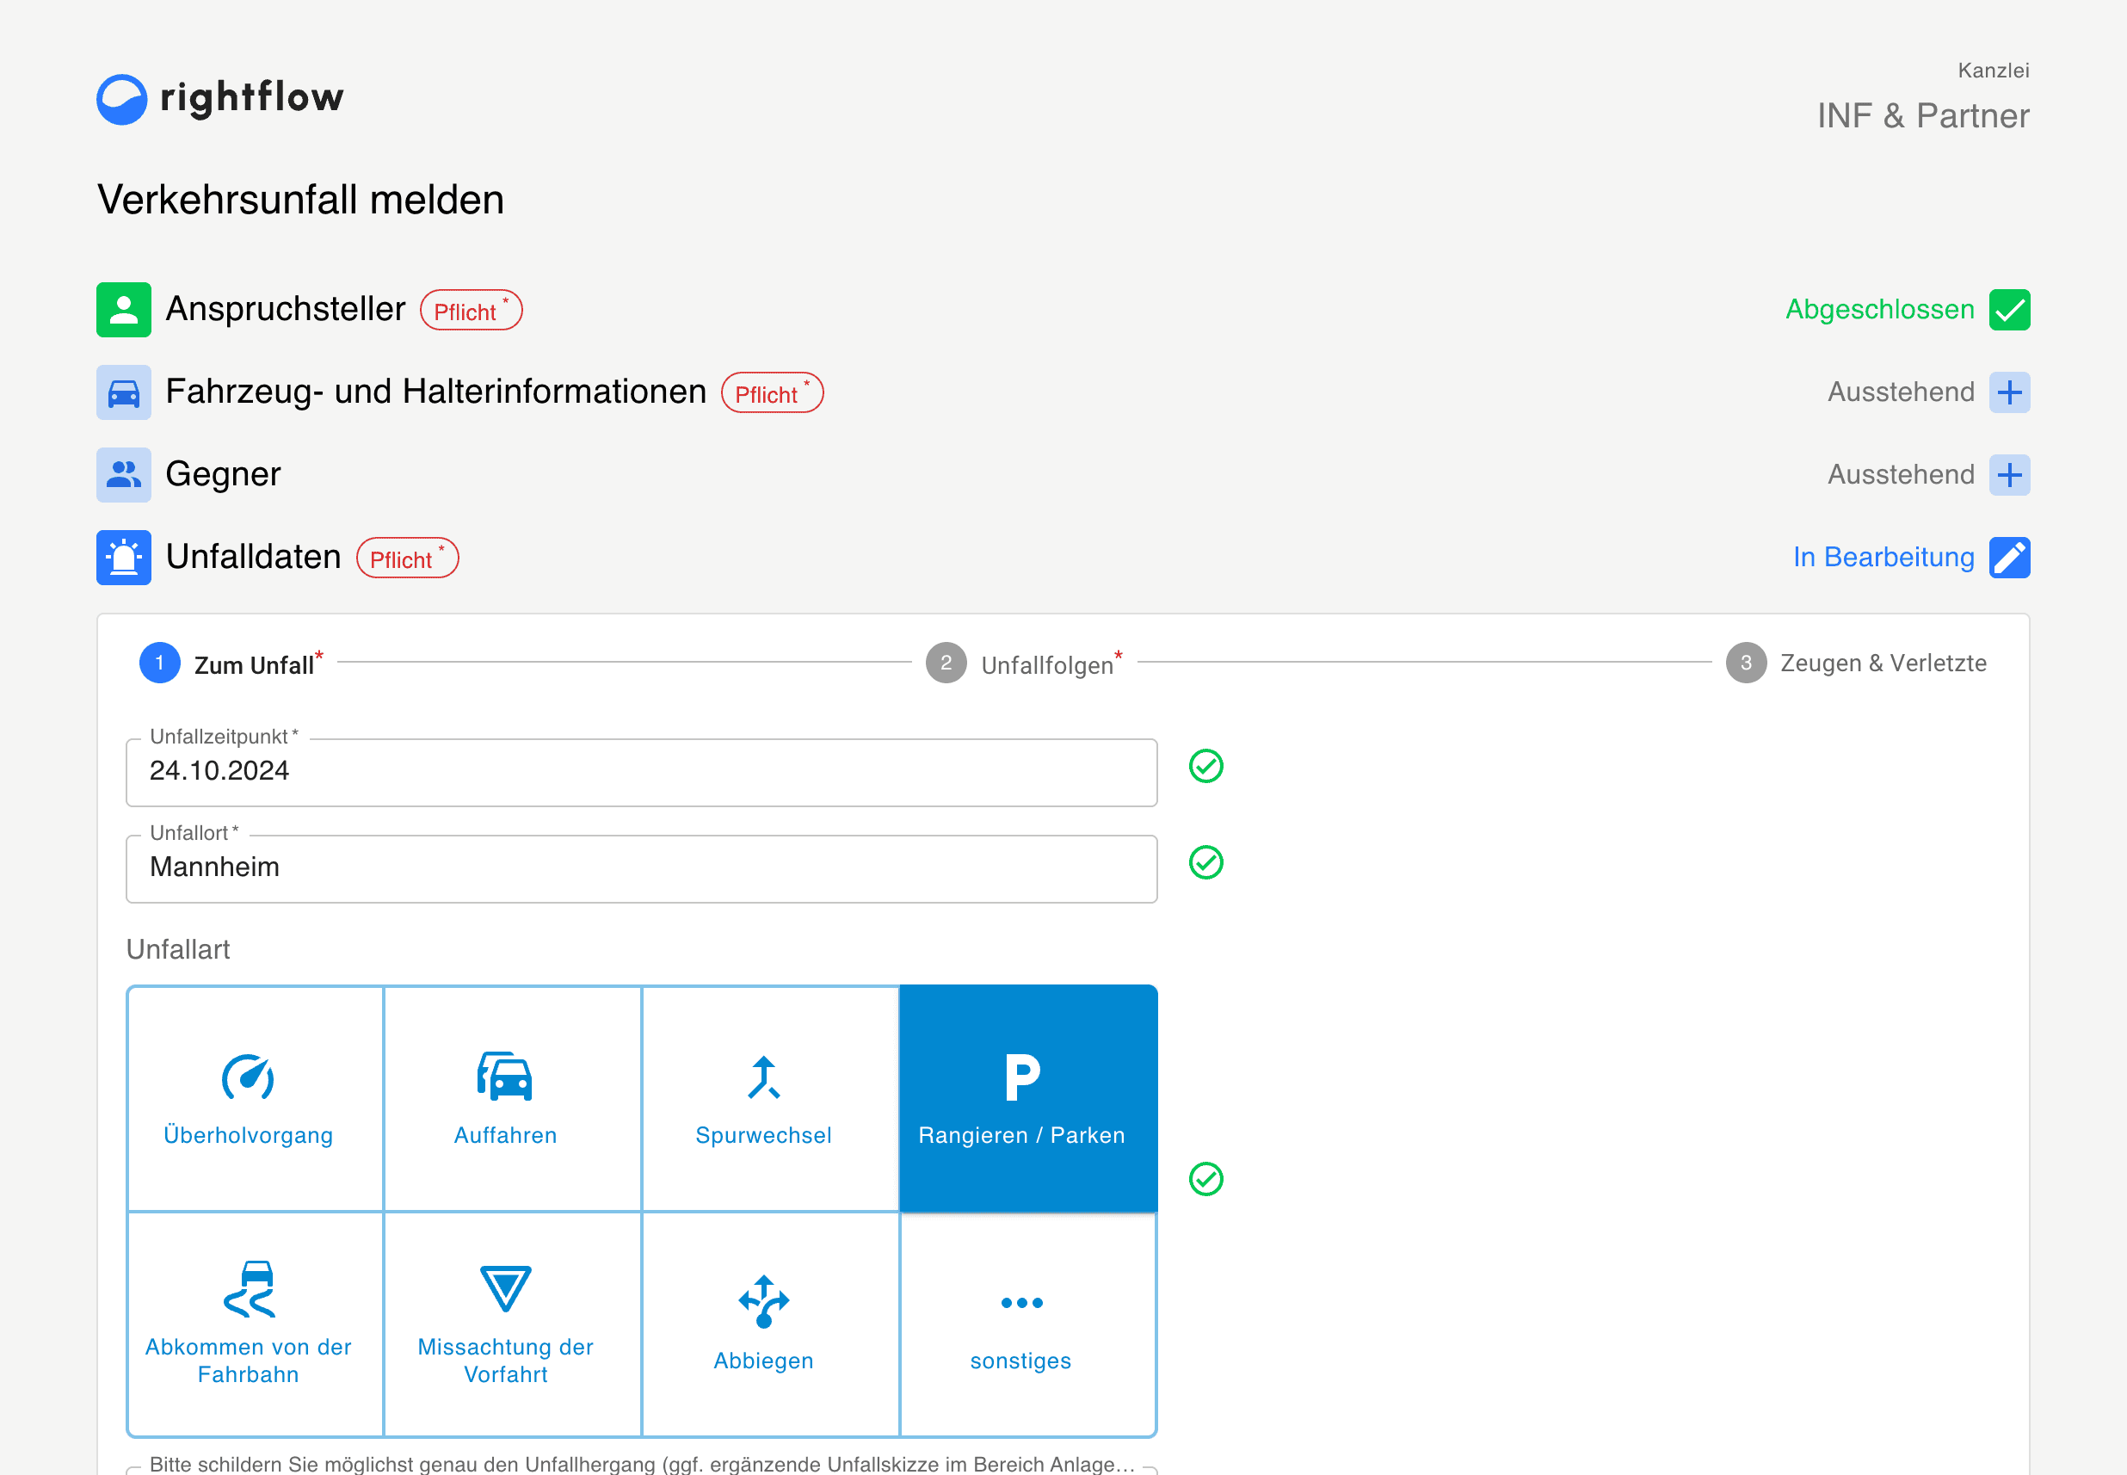
Task: Deselect the Rangieren / Parken tile
Action: click(1027, 1098)
